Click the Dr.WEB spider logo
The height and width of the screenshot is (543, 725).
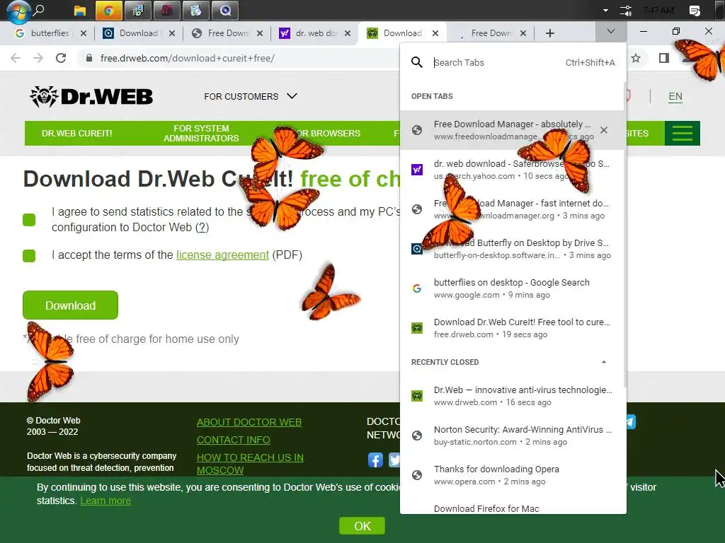tap(91, 96)
